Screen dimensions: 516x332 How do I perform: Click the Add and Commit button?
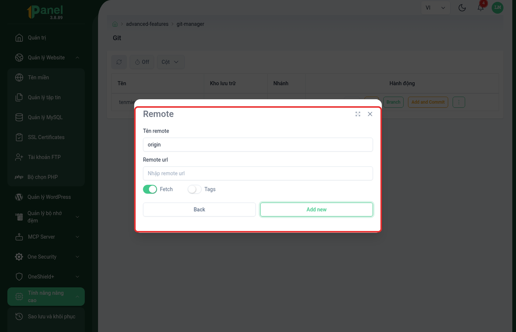pyautogui.click(x=428, y=102)
